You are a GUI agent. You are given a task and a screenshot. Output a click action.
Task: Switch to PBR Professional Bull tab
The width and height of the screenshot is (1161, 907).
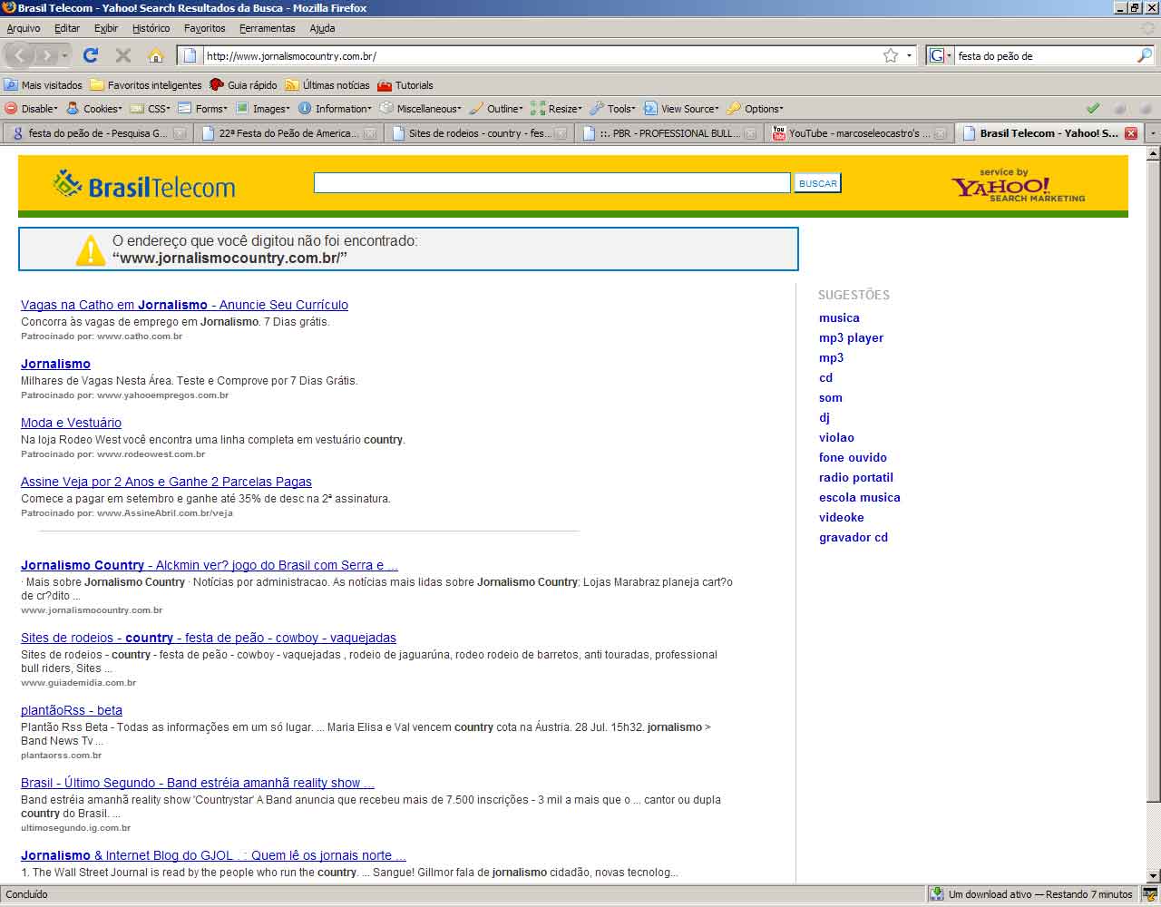669,133
